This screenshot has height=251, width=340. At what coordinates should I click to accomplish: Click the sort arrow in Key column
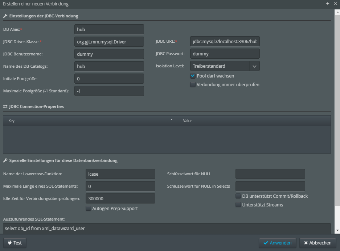point(172,120)
